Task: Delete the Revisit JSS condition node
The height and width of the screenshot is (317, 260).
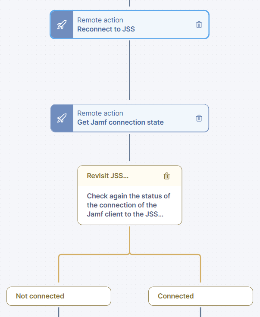Action: [167, 176]
